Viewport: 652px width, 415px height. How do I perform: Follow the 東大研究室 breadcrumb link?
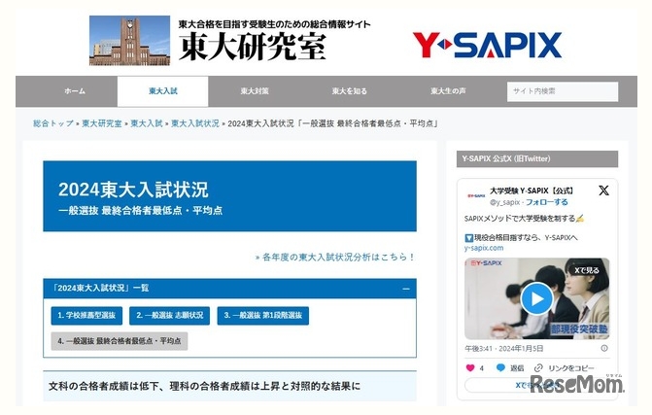(x=102, y=123)
